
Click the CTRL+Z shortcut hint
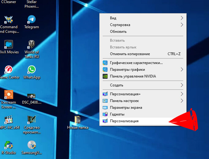tap(174, 54)
